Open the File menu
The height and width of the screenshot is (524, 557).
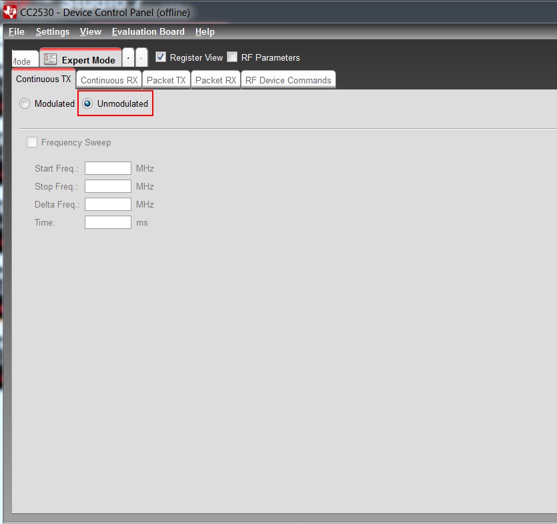click(x=16, y=31)
